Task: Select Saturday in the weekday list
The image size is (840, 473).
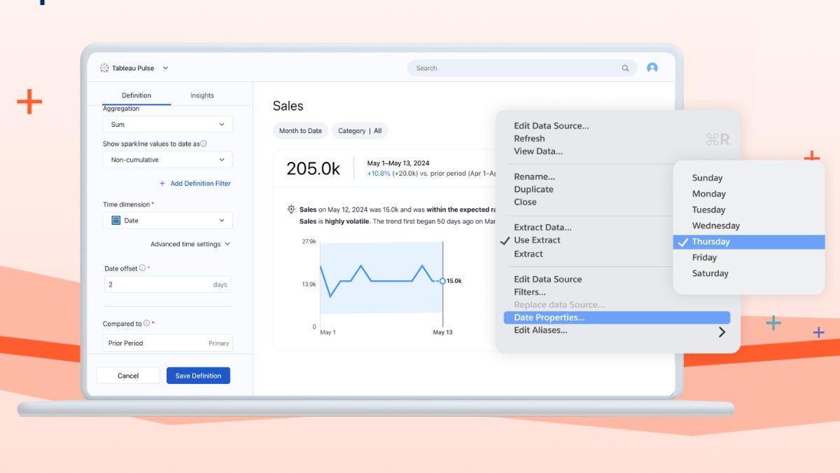Action: [x=710, y=273]
